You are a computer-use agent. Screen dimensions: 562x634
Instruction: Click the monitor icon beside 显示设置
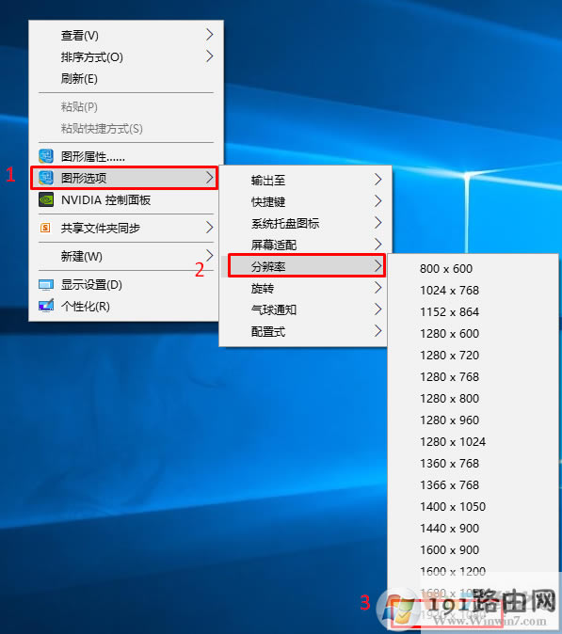pos(46,285)
